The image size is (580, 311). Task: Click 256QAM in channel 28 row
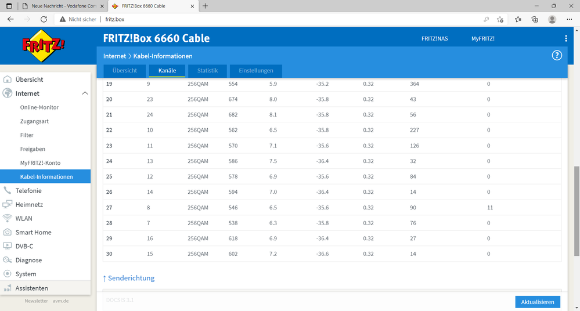198,223
